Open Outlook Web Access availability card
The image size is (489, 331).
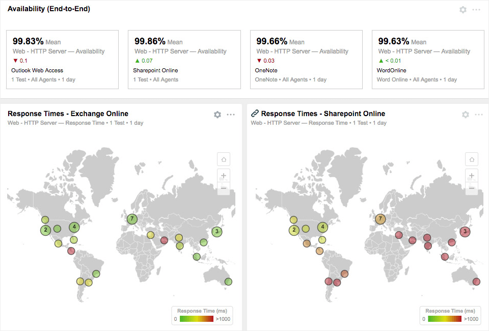(x=62, y=60)
